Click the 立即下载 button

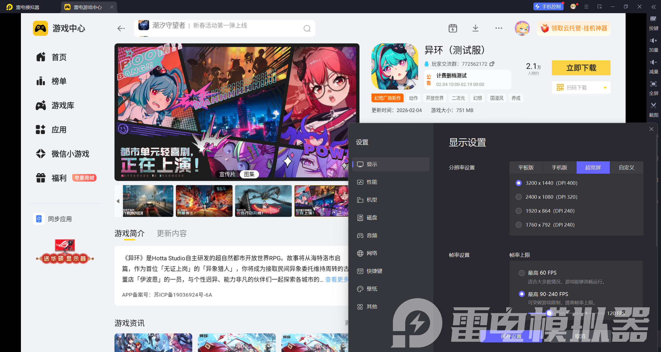click(581, 68)
